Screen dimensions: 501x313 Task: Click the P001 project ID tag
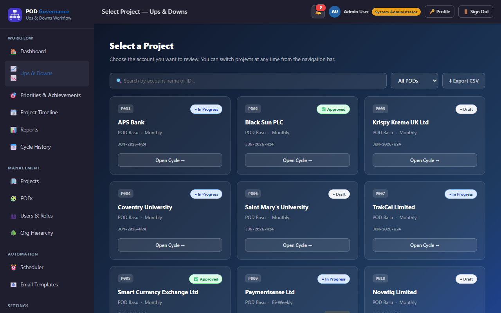(x=126, y=109)
